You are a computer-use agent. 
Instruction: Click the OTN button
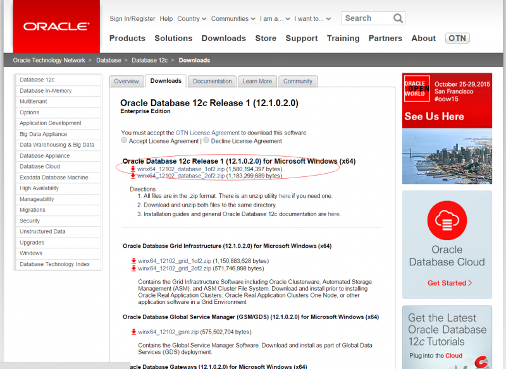point(457,39)
